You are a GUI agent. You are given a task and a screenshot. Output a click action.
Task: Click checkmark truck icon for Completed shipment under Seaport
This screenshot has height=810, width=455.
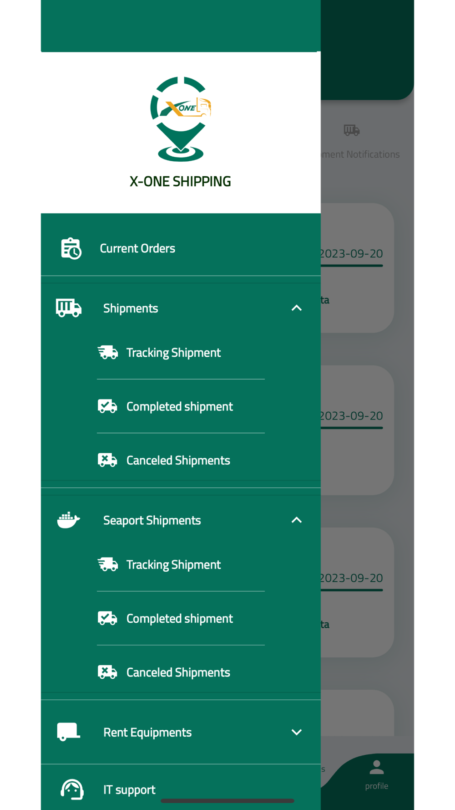107,618
